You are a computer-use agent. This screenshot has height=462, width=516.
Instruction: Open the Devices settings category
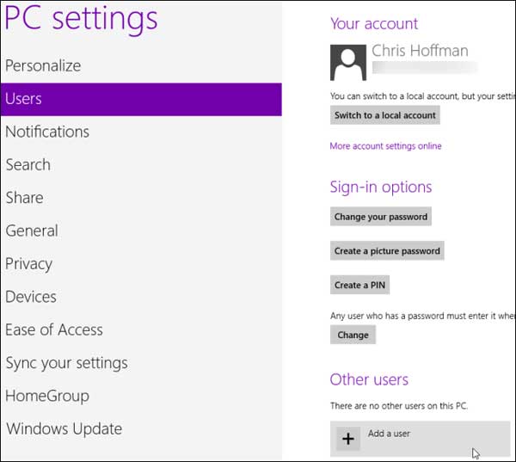(31, 297)
